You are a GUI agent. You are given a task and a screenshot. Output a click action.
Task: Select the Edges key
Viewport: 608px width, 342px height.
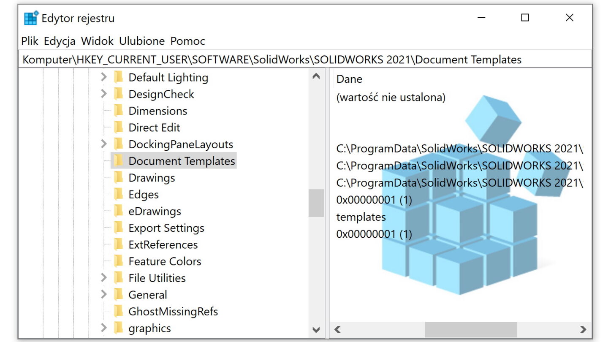pos(144,194)
